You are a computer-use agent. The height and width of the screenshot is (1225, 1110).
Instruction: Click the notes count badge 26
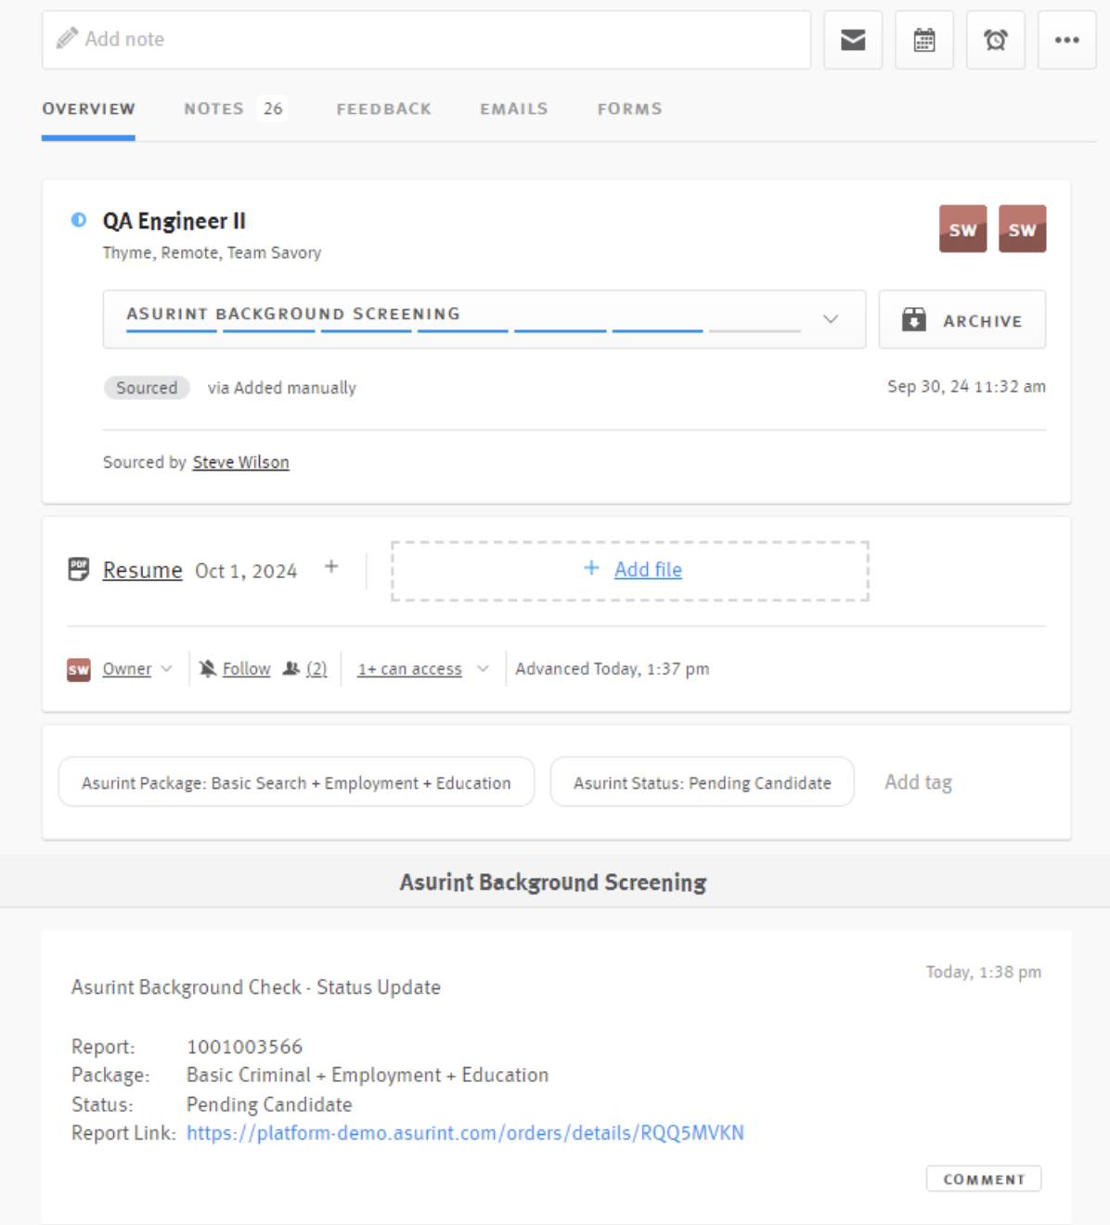tap(273, 109)
